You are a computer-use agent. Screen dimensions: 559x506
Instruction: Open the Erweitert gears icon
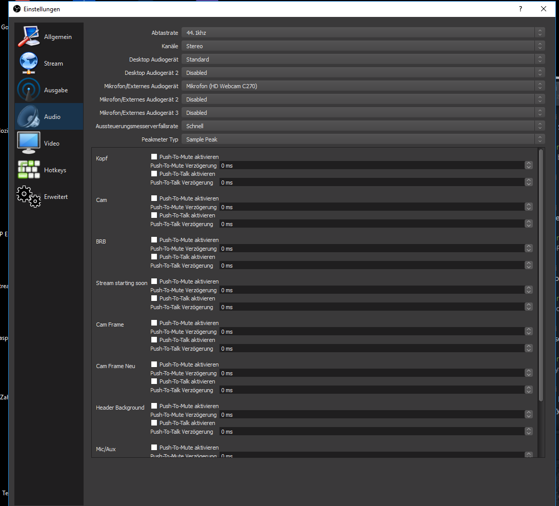tap(29, 196)
